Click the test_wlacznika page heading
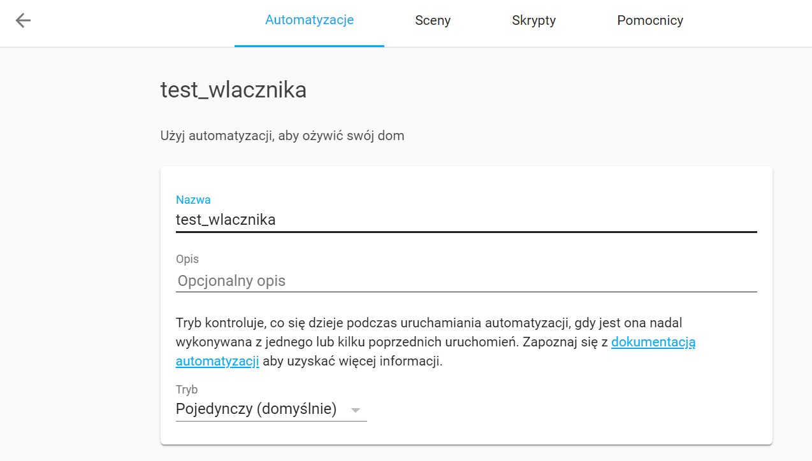812x461 pixels. (233, 90)
